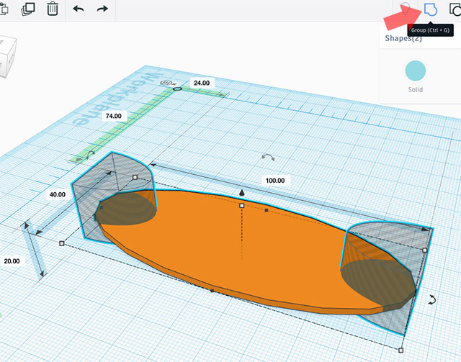The width and height of the screenshot is (461, 362).
Task: Click the black cone lift handle
Action: click(242, 193)
